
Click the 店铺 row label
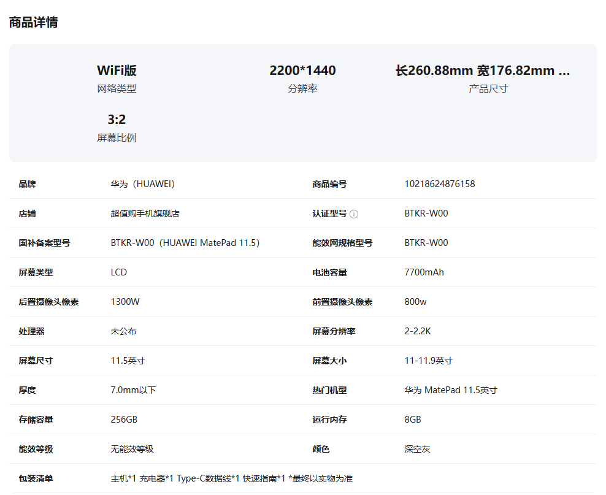[x=27, y=213]
